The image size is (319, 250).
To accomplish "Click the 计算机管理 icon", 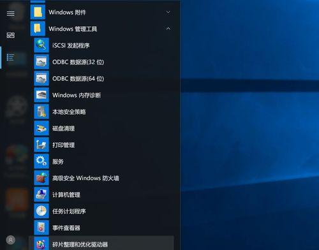I will [x=41, y=195].
